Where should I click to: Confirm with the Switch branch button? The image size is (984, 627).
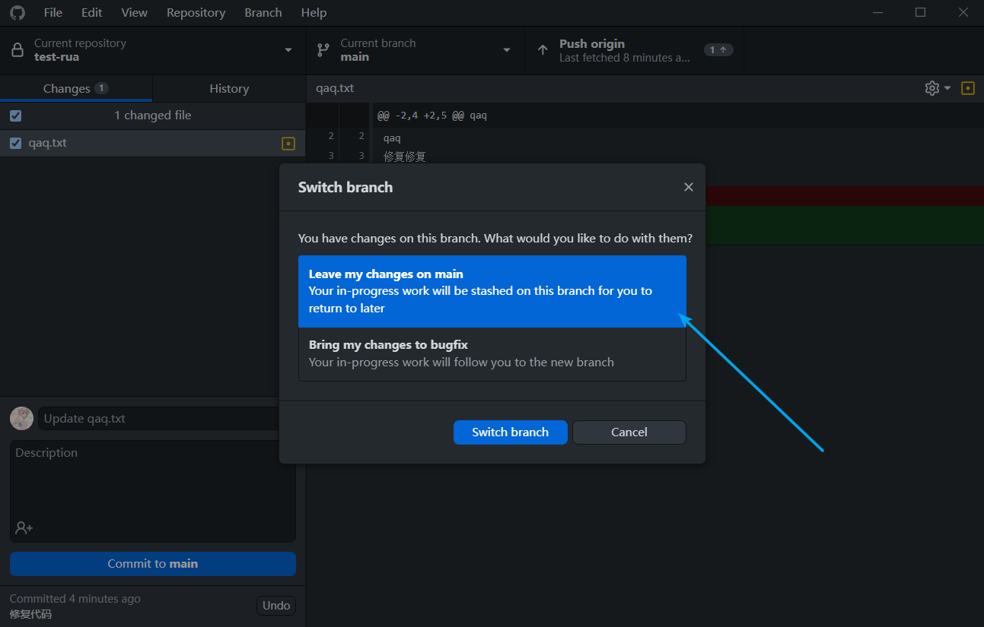coord(510,432)
